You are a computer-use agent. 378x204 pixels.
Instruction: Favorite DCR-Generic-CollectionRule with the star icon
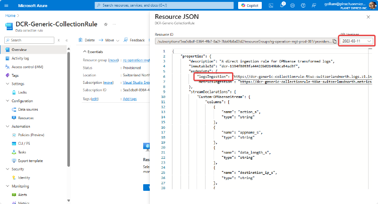click(105, 24)
